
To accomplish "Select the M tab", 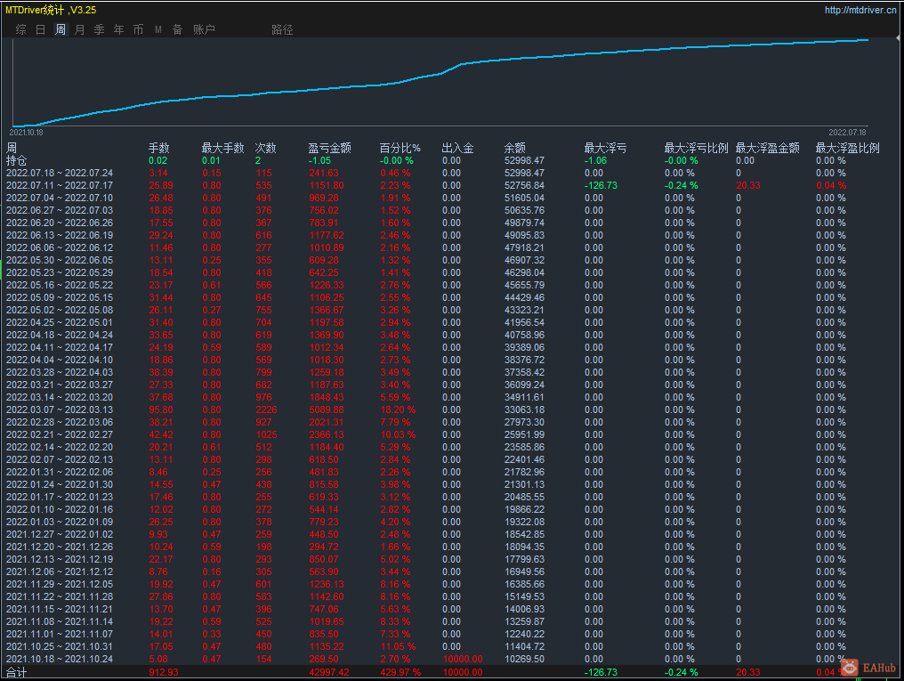I will click(x=157, y=29).
